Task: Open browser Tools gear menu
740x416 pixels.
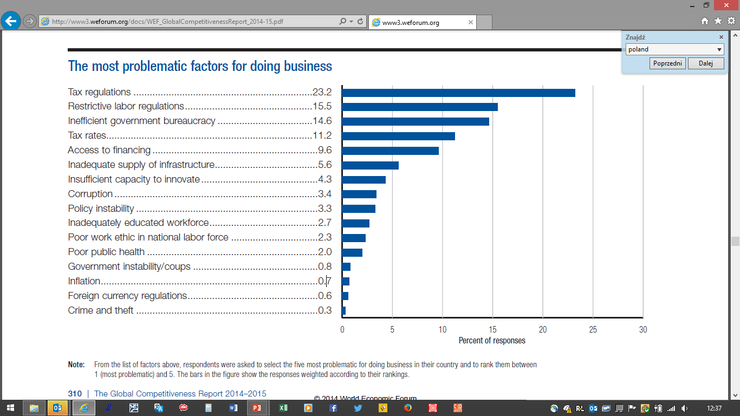Action: [731, 21]
